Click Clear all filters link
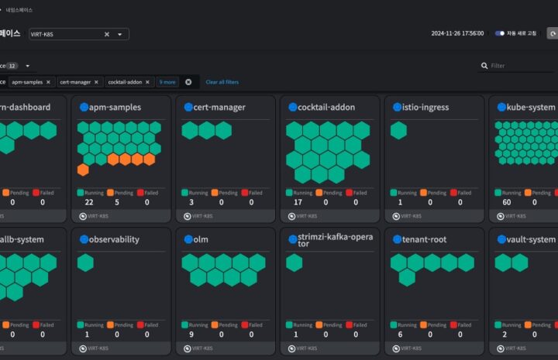Image resolution: width=558 pixels, height=360 pixels. point(222,82)
